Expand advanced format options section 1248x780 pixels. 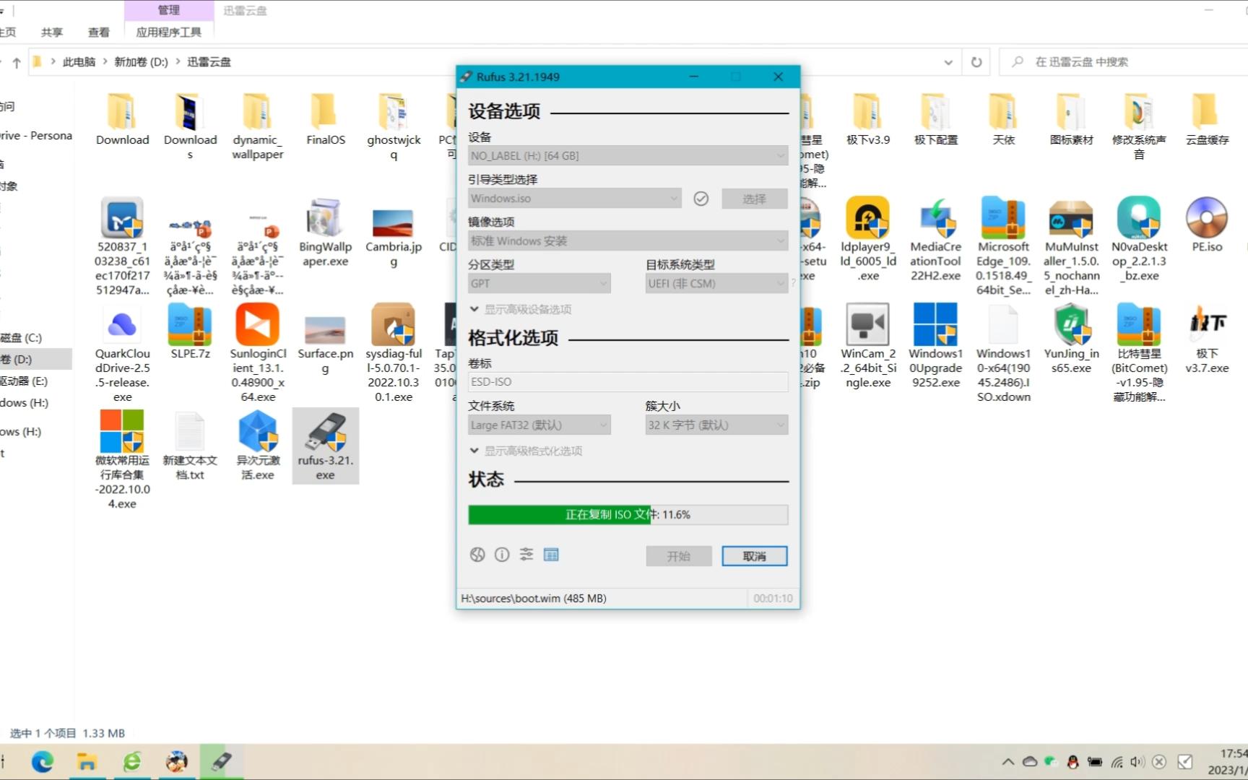coord(526,451)
